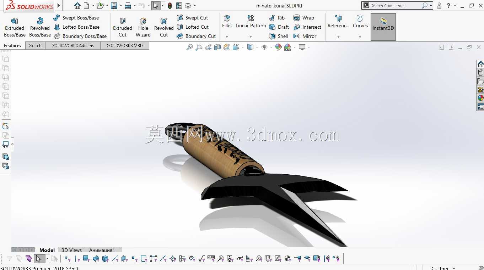Select the Wrap feature

pyautogui.click(x=304, y=18)
